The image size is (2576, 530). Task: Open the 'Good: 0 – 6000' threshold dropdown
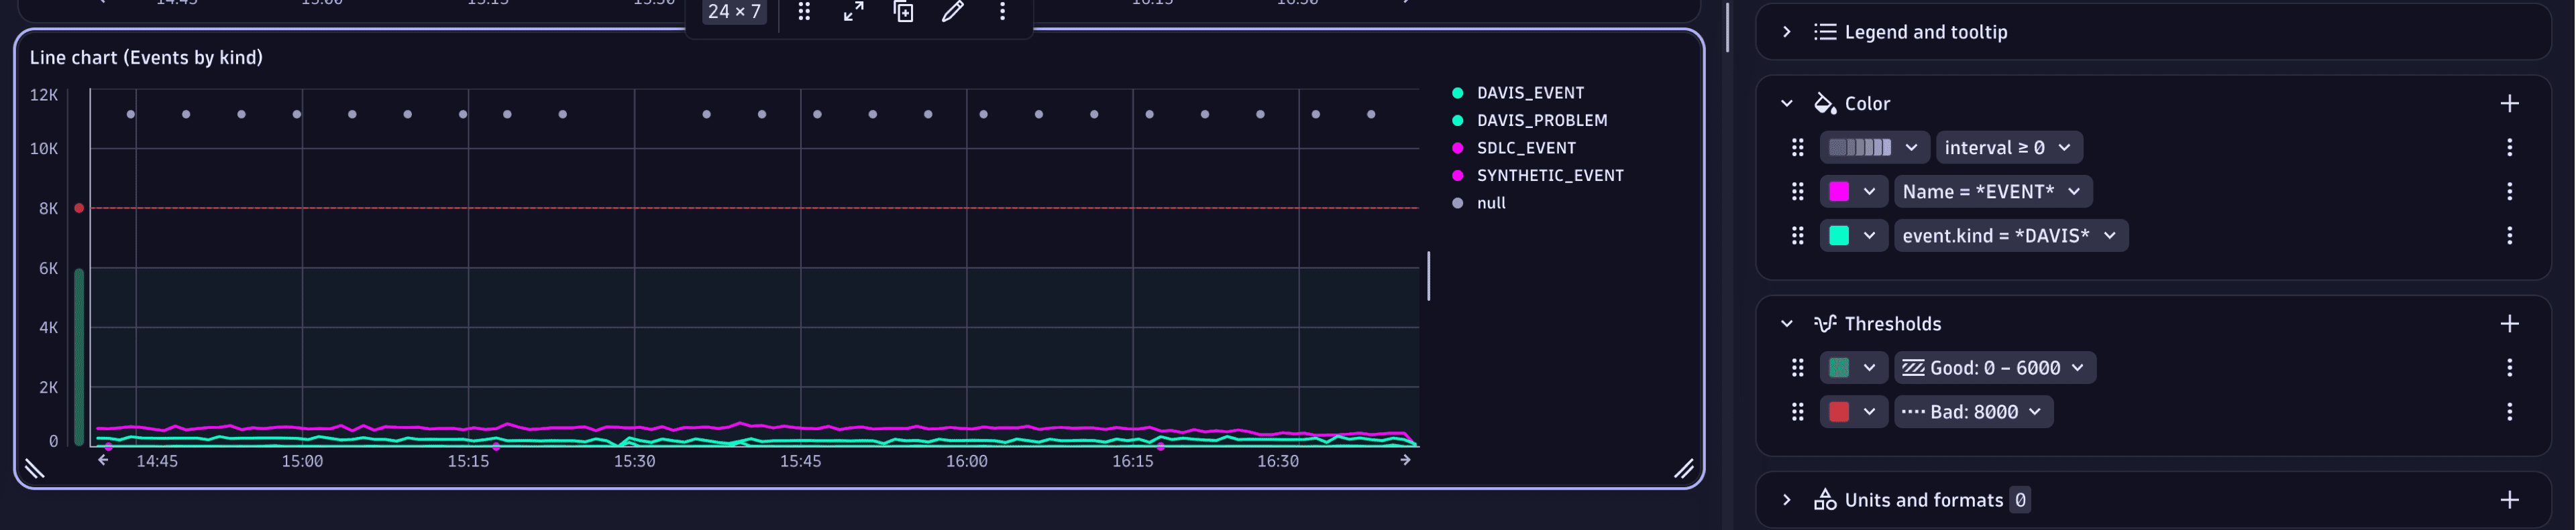[x=1994, y=369]
